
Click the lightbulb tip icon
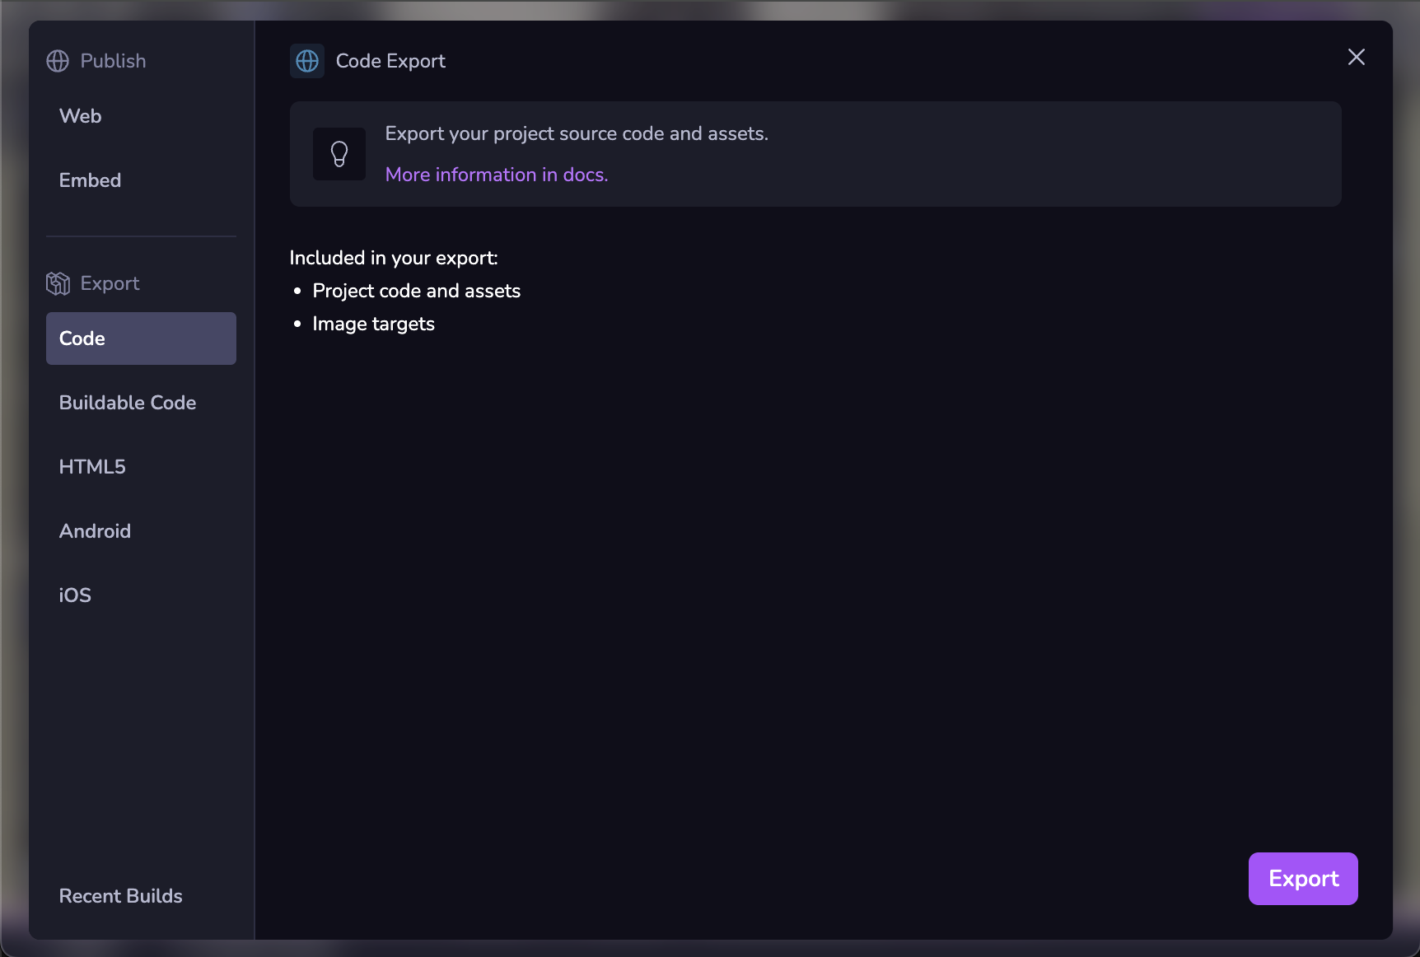pos(339,154)
